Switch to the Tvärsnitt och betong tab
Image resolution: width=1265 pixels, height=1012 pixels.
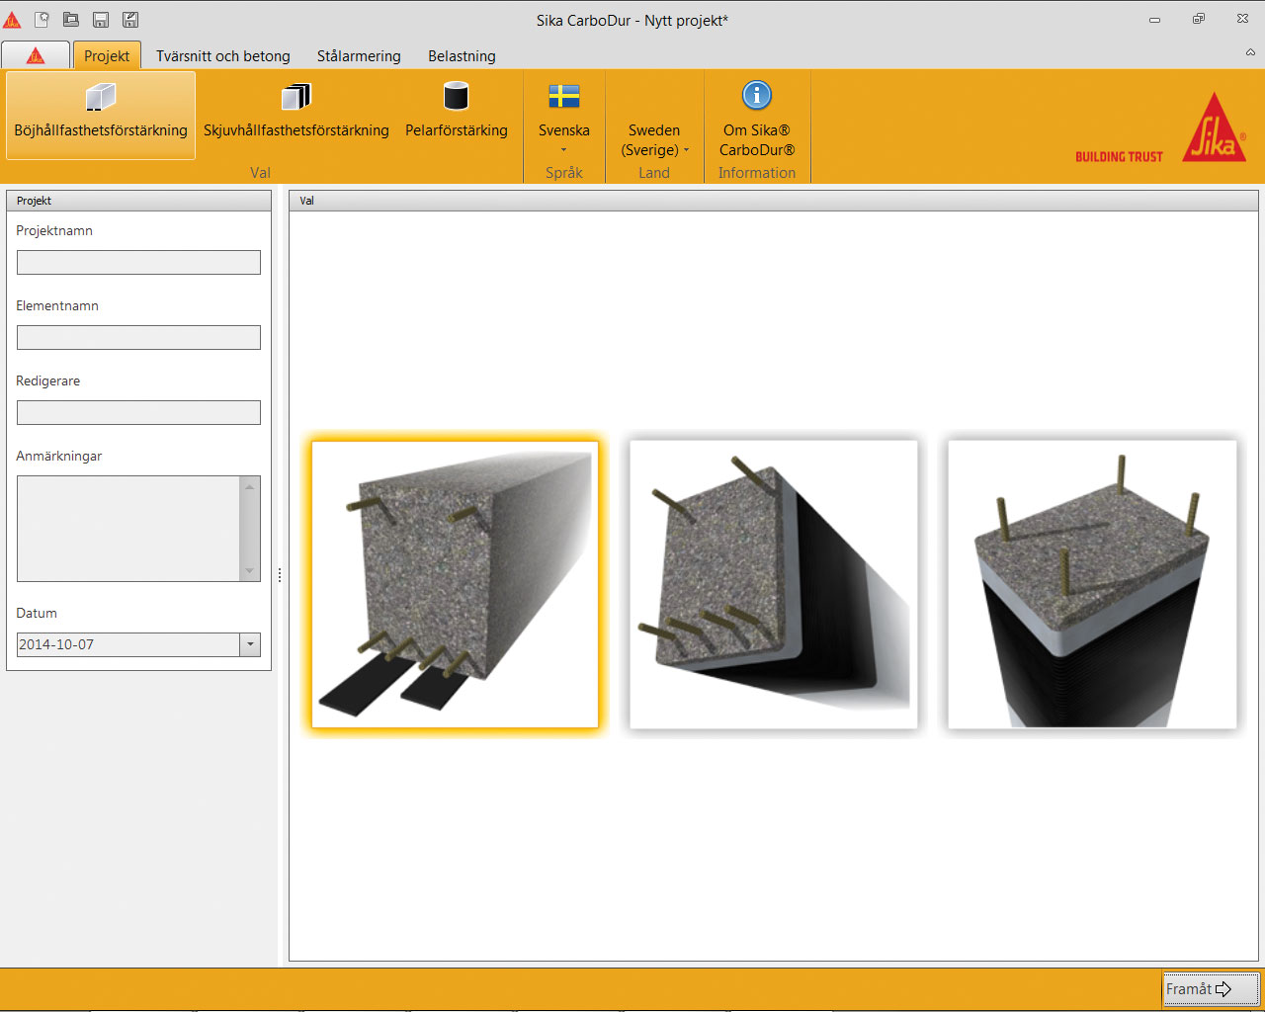223,56
